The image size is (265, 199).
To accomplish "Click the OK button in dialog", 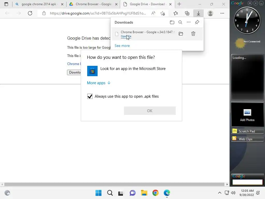I will [x=150, y=111].
